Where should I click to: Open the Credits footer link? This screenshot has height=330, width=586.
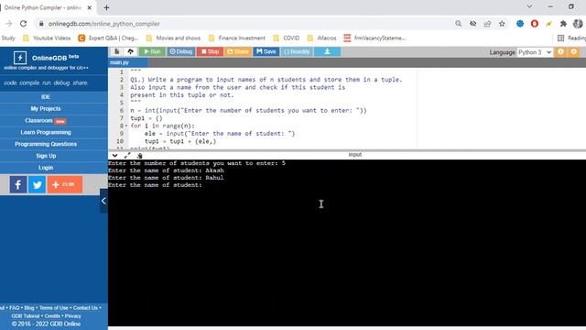coord(52,315)
